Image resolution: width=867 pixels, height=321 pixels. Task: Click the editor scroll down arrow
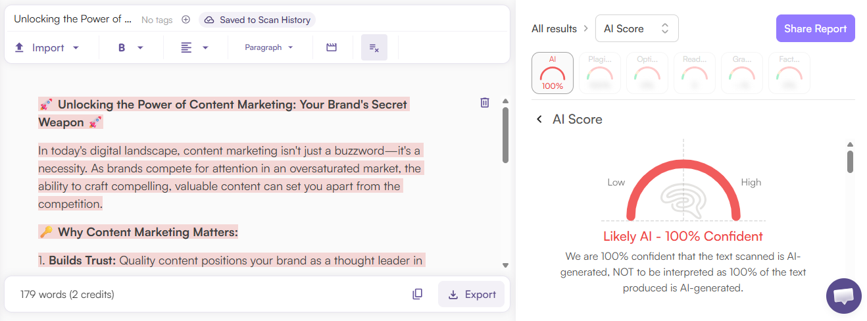point(505,265)
